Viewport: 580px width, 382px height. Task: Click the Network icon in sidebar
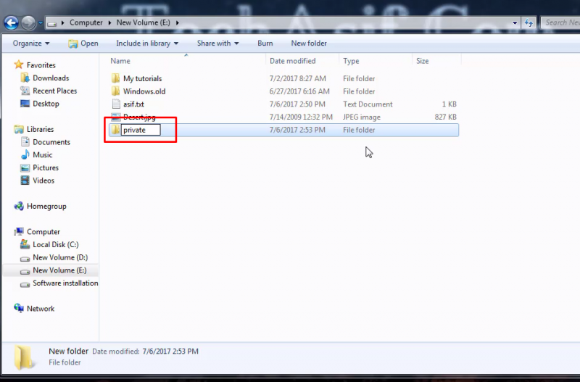[19, 307]
